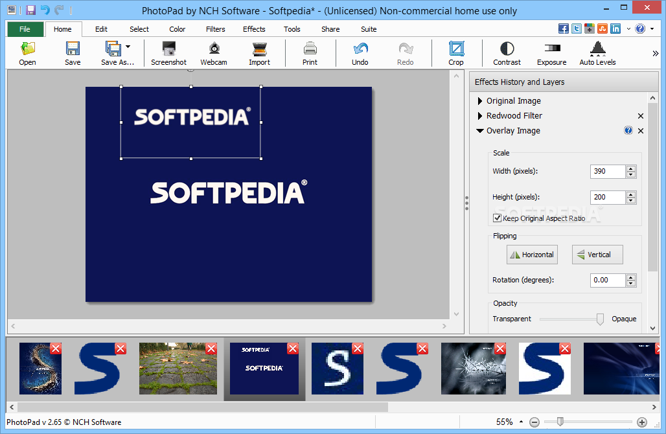Screen dimensions: 666x434
Task: Switch to the Share tab
Action: [330, 29]
